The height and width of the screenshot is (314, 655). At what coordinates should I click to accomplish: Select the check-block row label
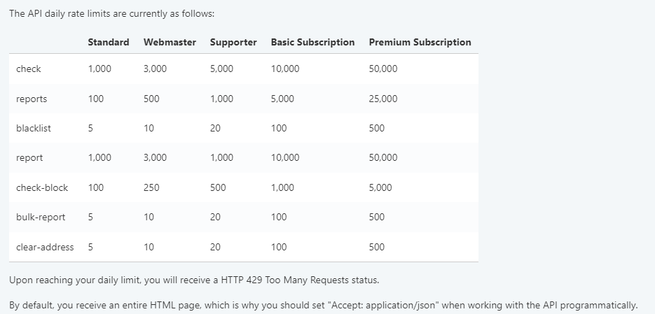coord(42,187)
